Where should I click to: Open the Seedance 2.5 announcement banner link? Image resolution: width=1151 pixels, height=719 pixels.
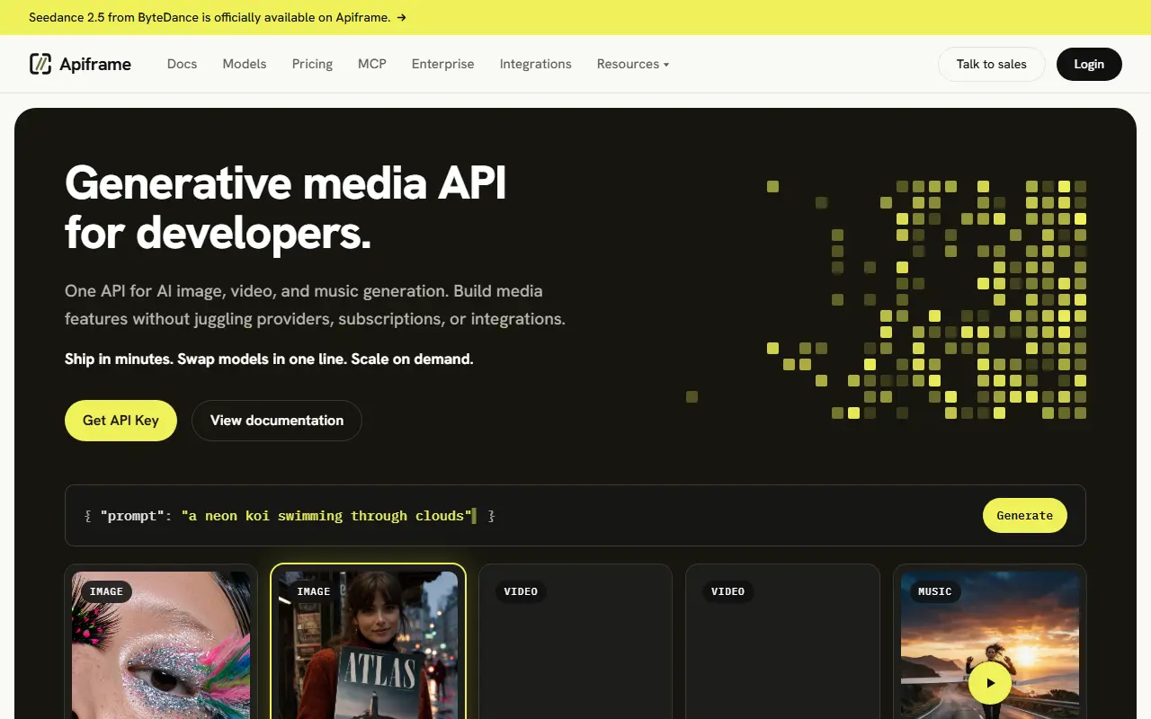(218, 17)
